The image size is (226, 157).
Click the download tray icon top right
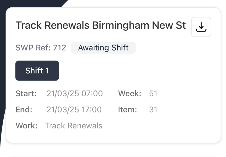click(x=201, y=27)
